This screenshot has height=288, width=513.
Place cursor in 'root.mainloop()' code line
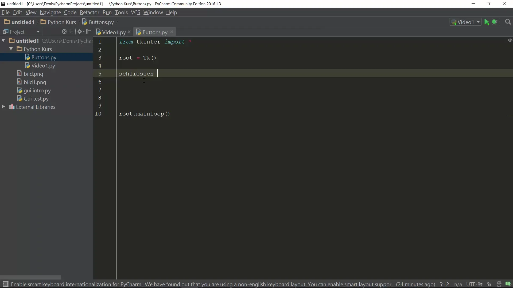(145, 114)
